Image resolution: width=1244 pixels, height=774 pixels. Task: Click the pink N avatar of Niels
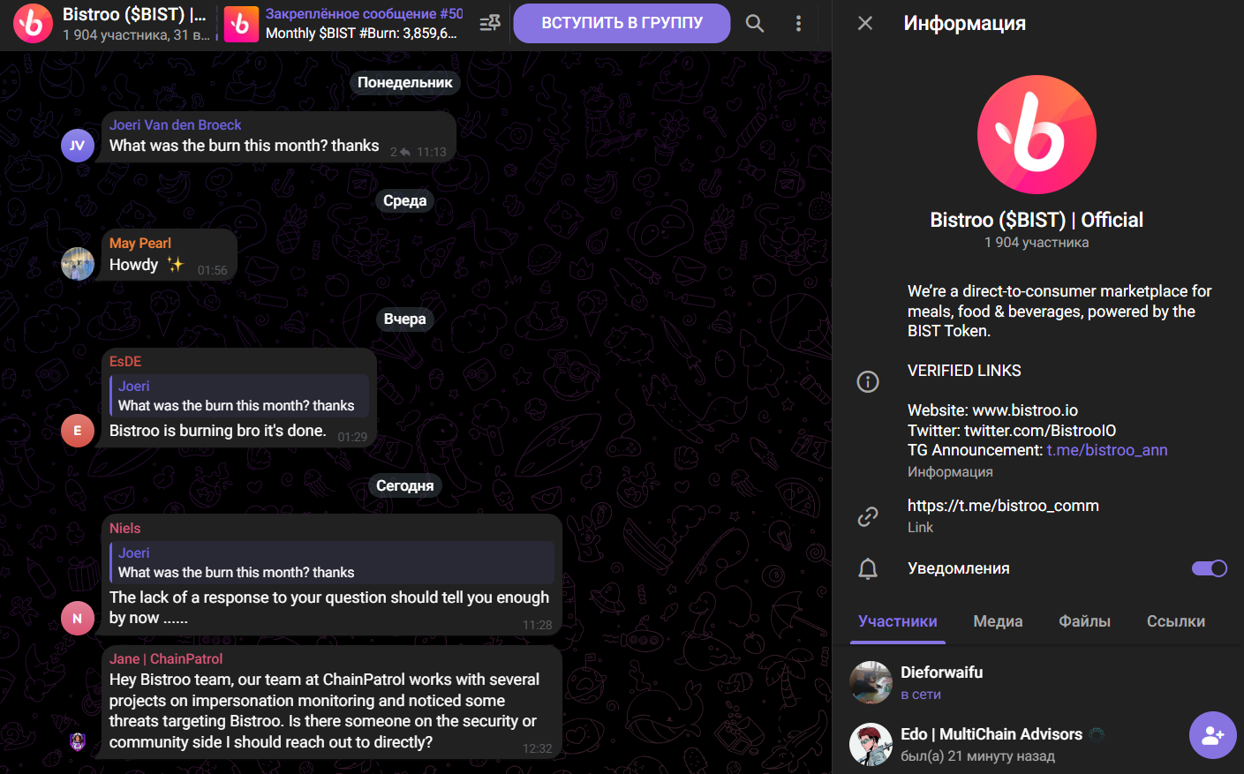[x=78, y=618]
